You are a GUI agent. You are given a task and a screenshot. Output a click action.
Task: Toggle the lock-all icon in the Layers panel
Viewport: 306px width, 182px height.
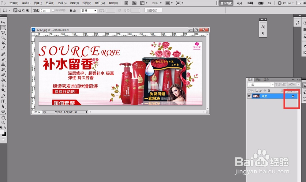(x=269, y=90)
